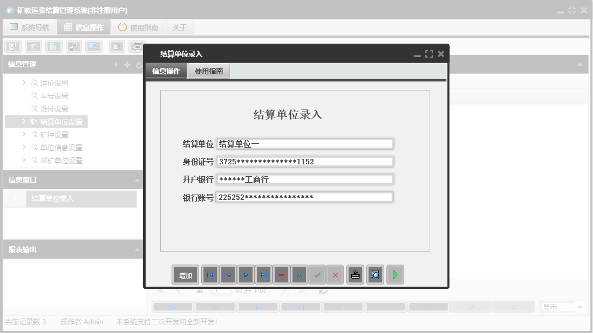Switch to the 使用指南 tab inside the dialog
The height and width of the screenshot is (333, 593).
point(208,70)
